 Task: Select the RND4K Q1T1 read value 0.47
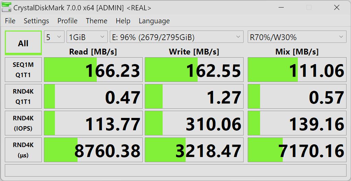(x=93, y=96)
